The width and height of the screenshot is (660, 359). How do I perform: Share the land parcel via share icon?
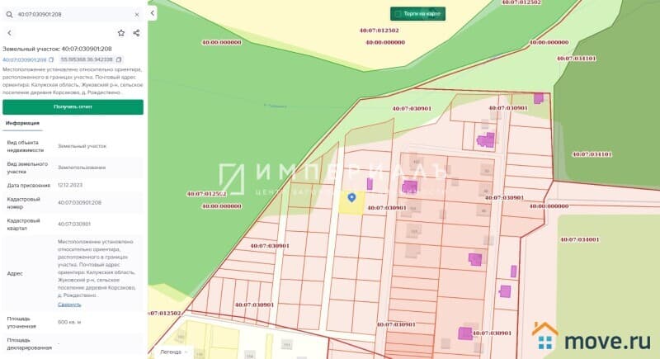(x=136, y=33)
